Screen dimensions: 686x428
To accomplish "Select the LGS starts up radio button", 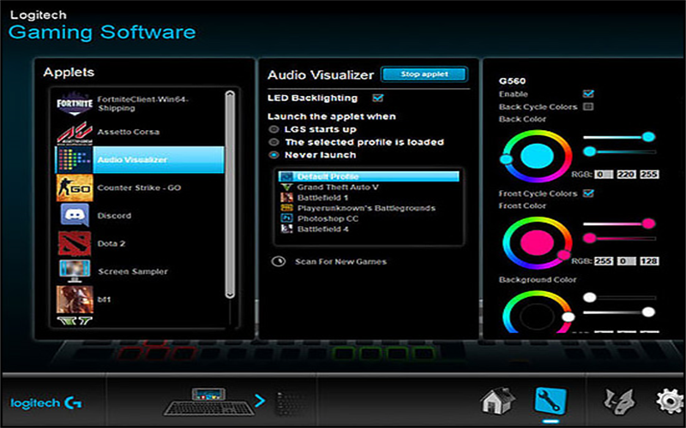I will [x=274, y=129].
